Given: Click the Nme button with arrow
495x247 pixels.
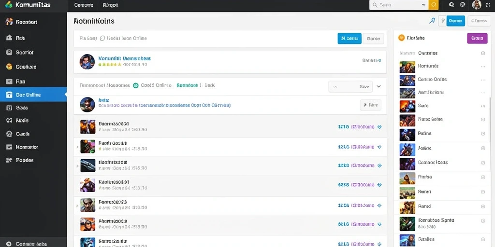Looking at the screenshot, I should 371,105.
